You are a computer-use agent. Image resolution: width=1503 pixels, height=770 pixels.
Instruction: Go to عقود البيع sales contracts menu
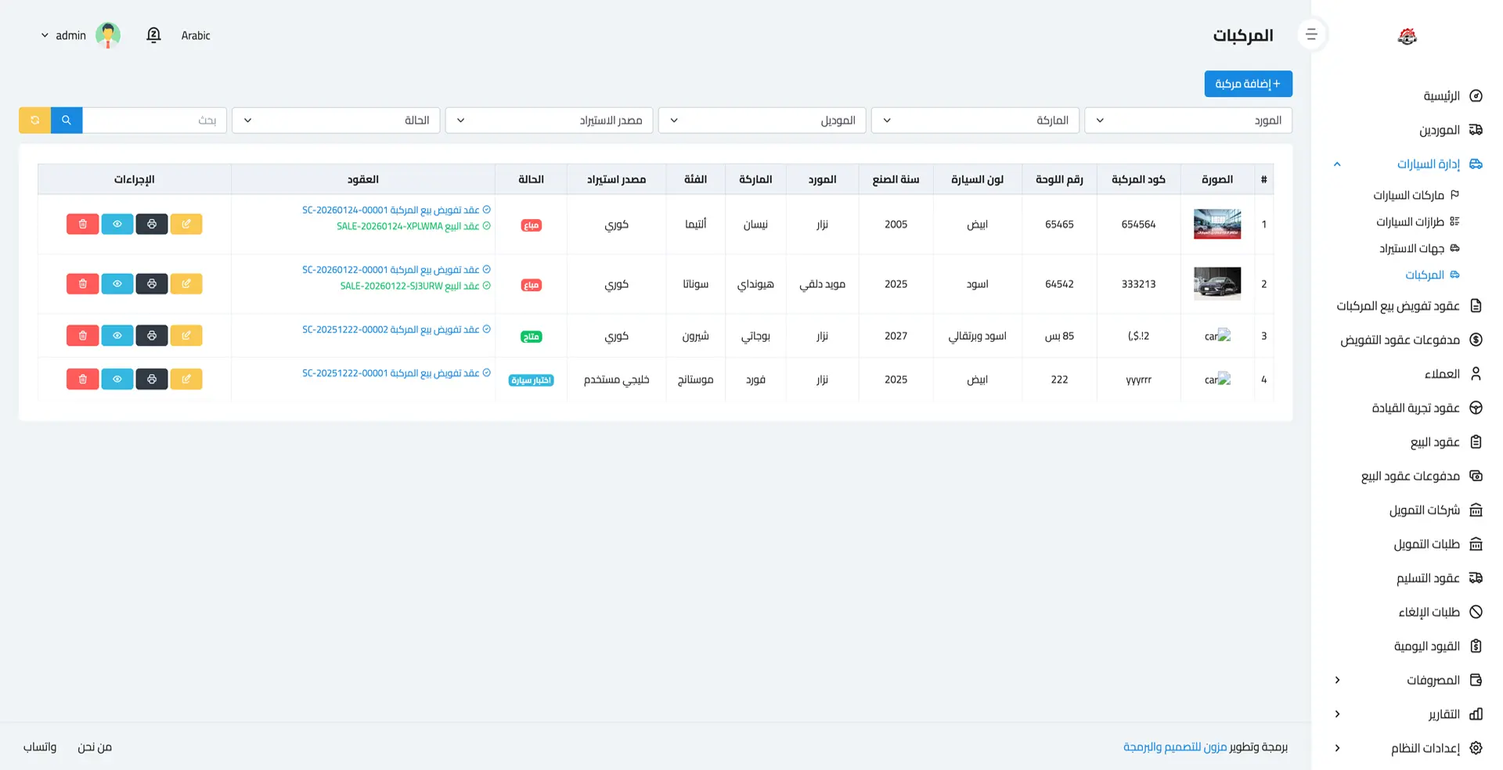click(x=1434, y=442)
